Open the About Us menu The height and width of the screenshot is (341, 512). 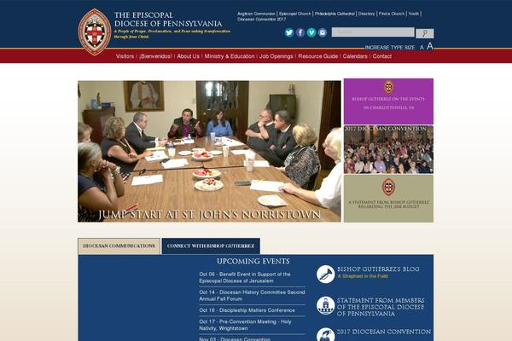pos(188,56)
